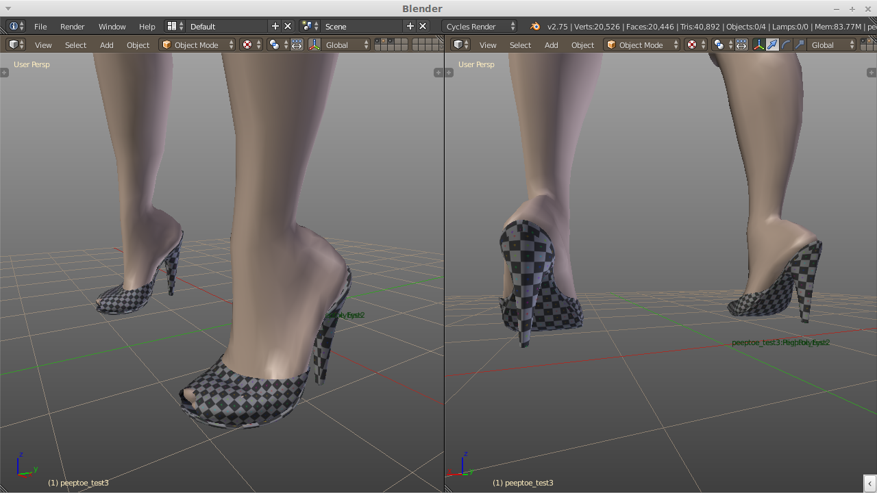Toggle manipulate center points in left viewport
This screenshot has width=877, height=493.
297,45
